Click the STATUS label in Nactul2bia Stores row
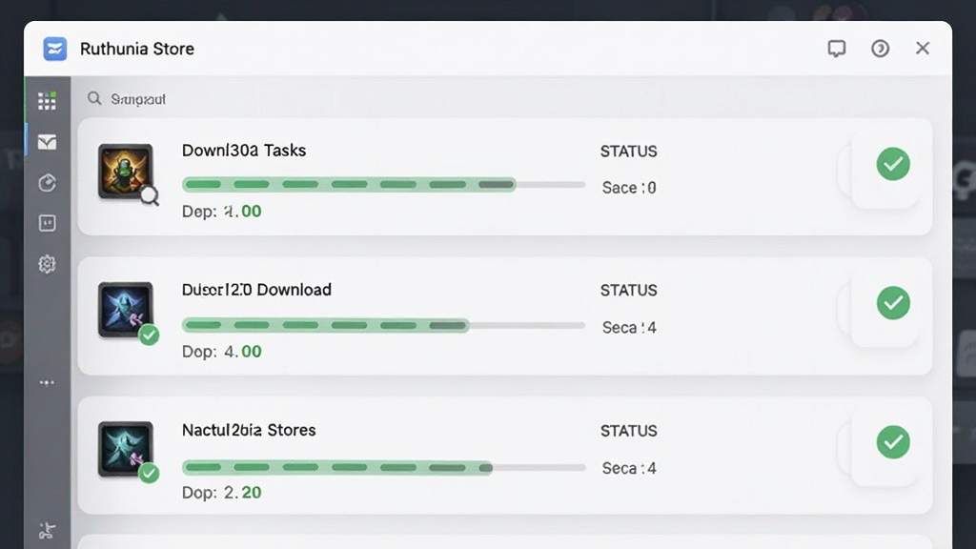976x549 pixels. click(x=629, y=431)
